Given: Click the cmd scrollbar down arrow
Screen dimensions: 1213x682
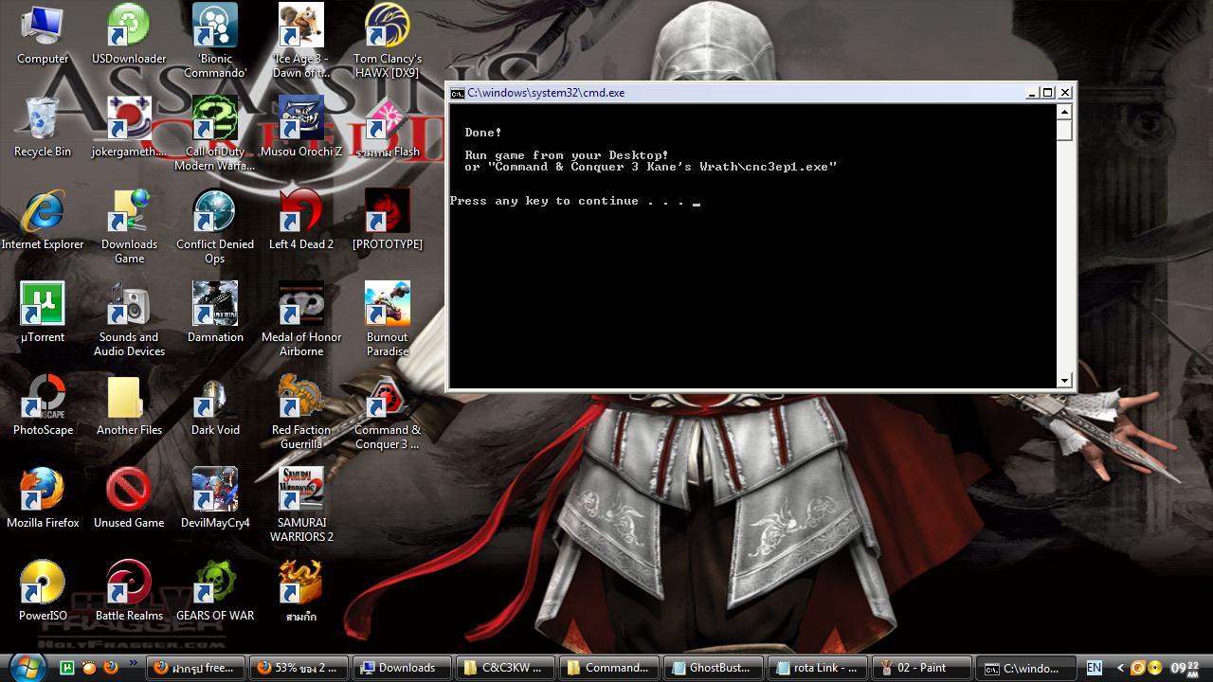Looking at the screenshot, I should coord(1064,380).
